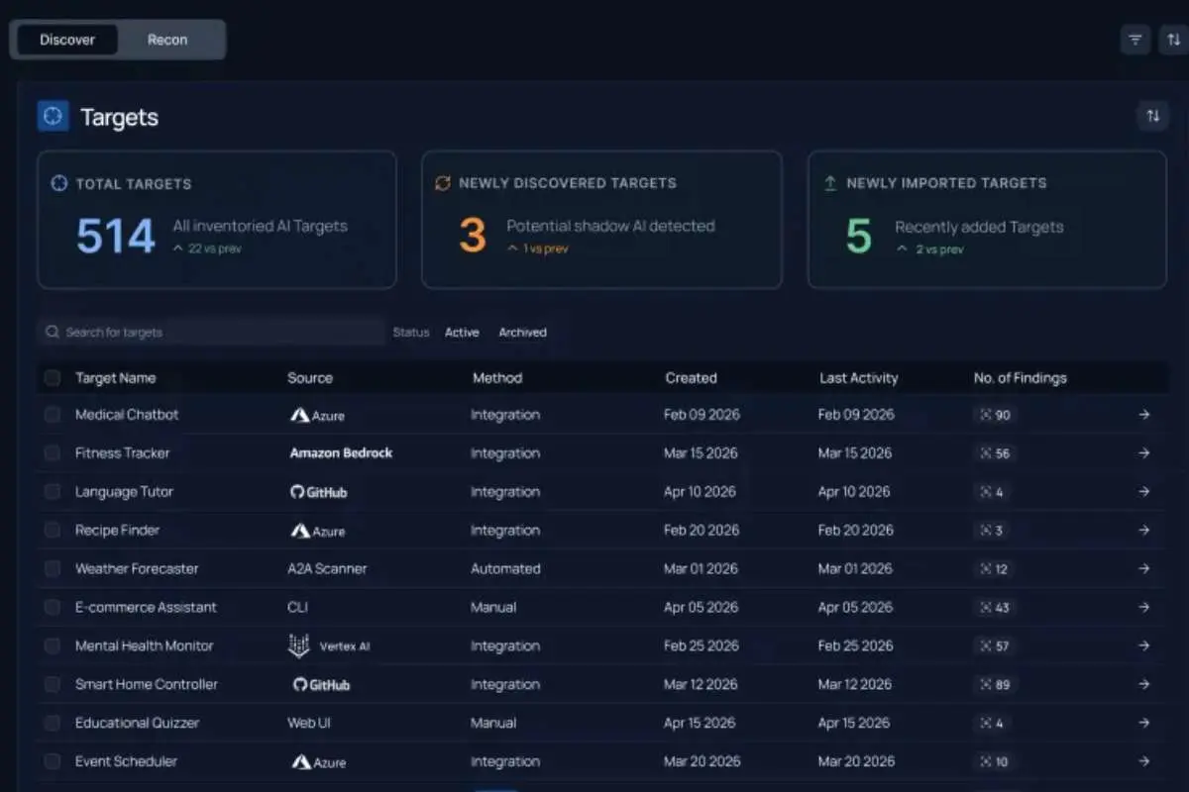Sort by Last Activity column header

coord(859,378)
